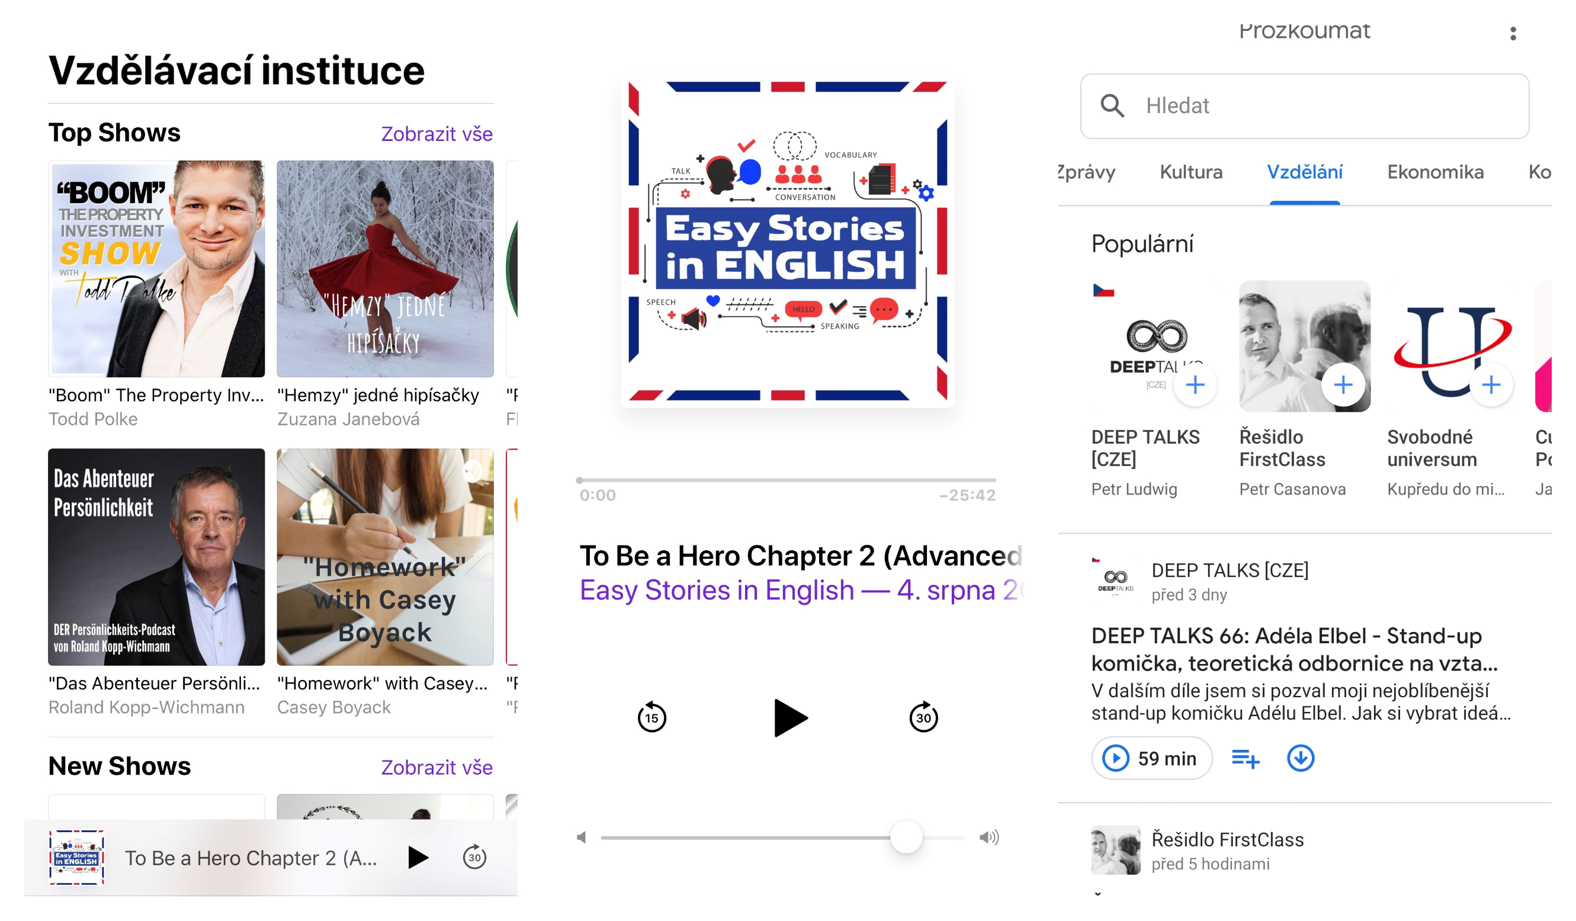Click the low volume speaker icon
The image size is (1576, 921).
click(x=582, y=837)
